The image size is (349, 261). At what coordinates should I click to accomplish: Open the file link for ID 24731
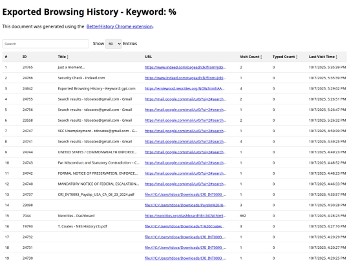coord(185,247)
